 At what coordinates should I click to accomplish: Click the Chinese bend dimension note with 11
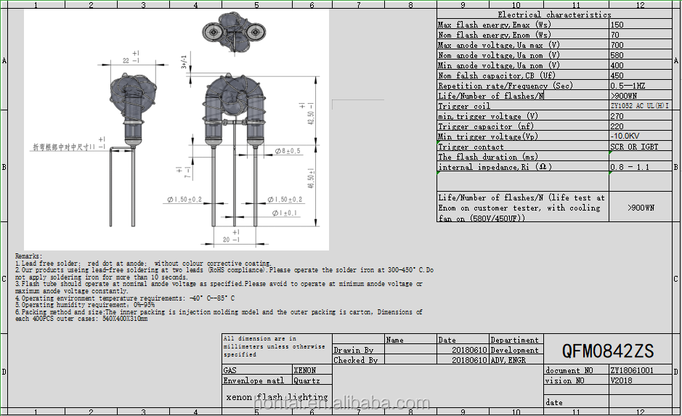pos(69,145)
